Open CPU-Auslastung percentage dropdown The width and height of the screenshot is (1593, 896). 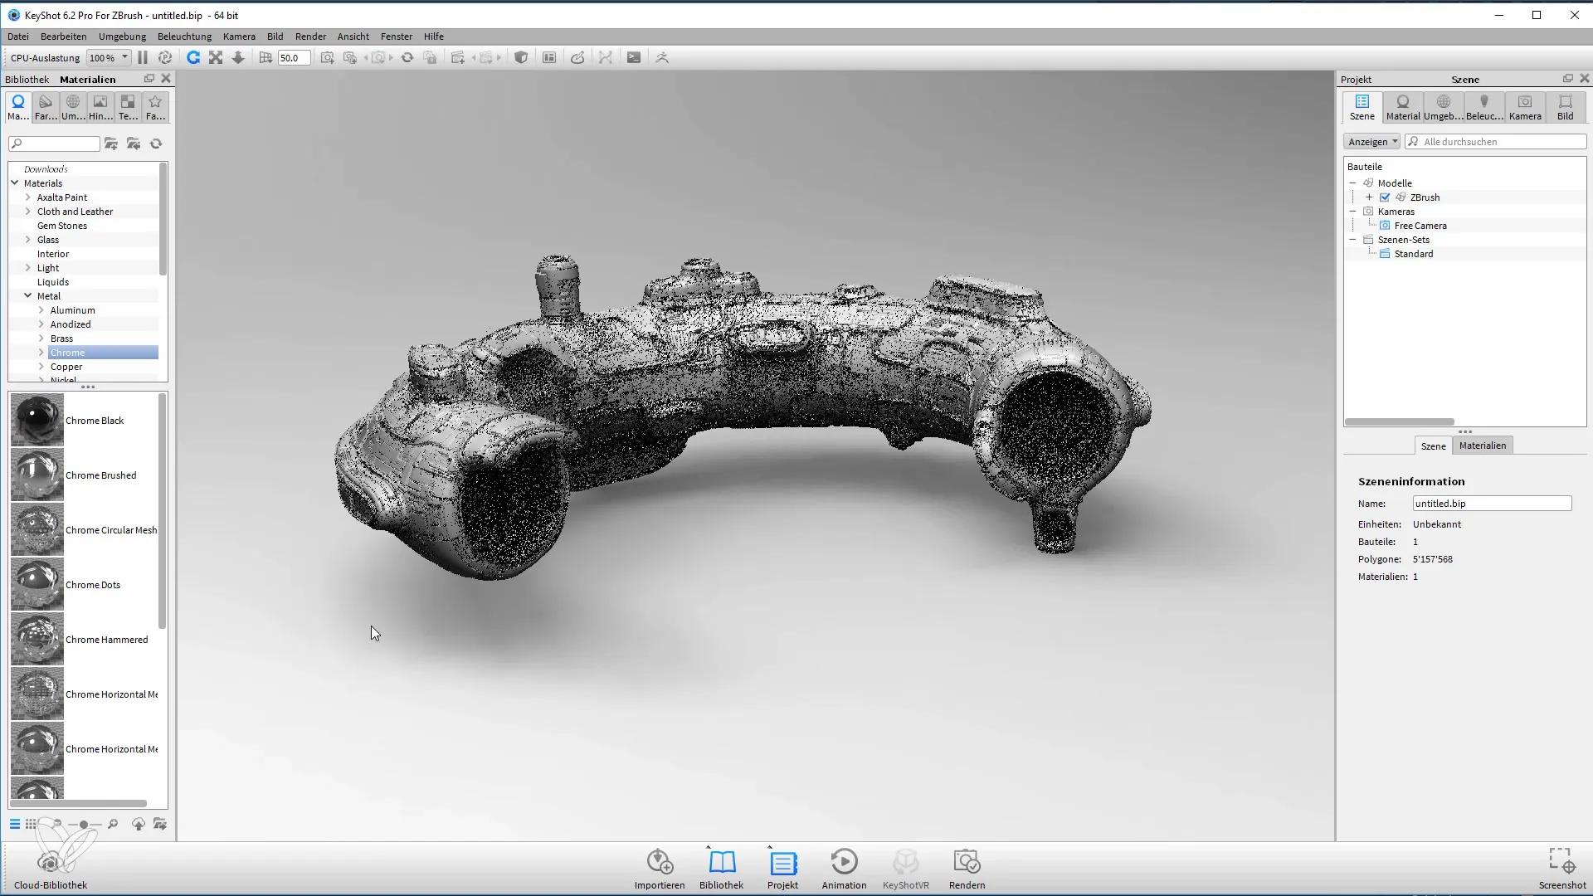109,58
